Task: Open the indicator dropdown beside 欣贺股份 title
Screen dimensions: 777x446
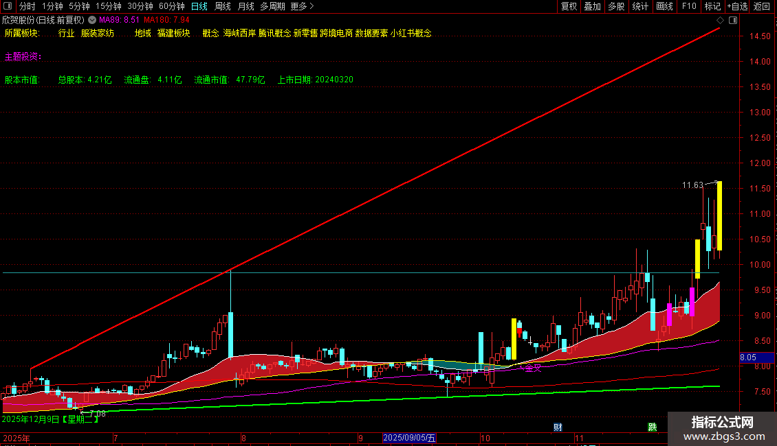Action: tap(92, 20)
